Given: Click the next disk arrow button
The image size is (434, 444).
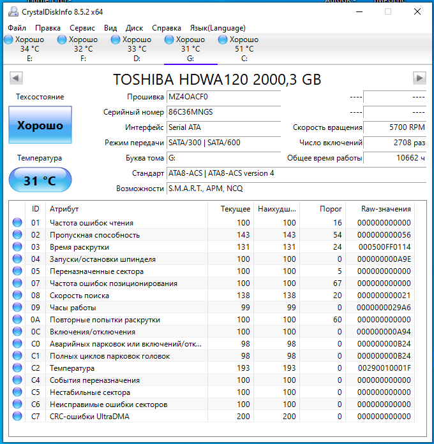Looking at the screenshot, I should point(419,78).
